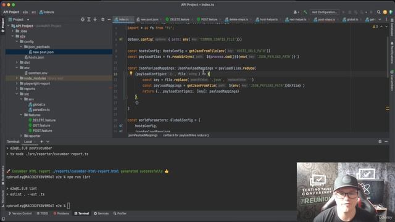Switch to the DELETE.feature editor tab
Image resolution: width=395 pixels, height=222 pixels.
click(180, 19)
